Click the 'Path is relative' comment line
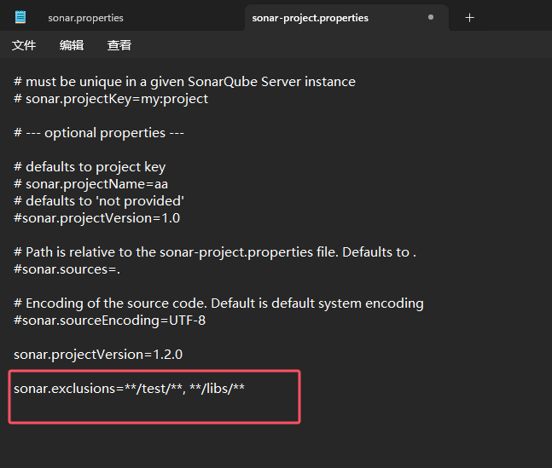 click(x=215, y=252)
